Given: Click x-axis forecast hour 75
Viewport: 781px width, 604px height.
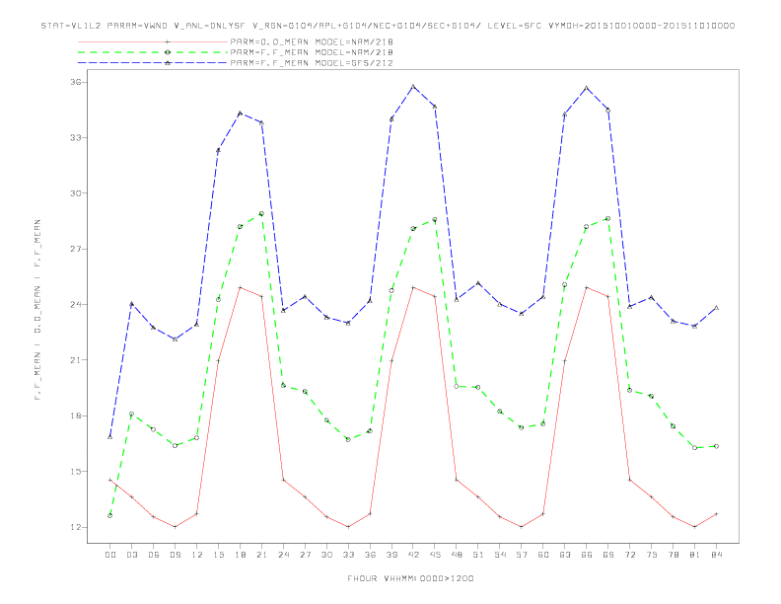Looking at the screenshot, I should tap(652, 555).
